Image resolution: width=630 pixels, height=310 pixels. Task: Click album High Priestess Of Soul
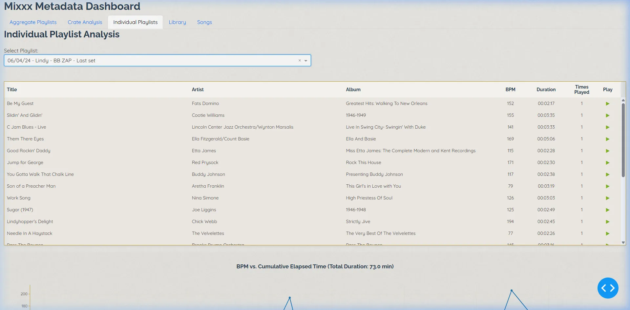point(369,198)
